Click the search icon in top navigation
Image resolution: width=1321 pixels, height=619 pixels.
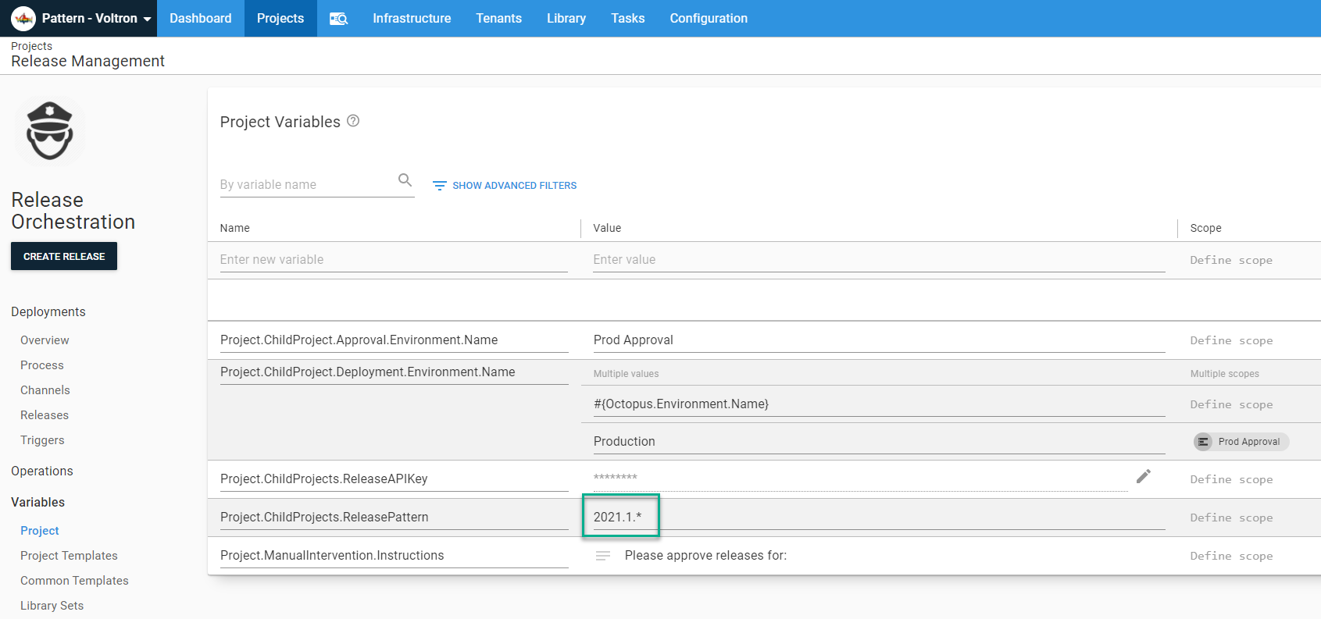click(x=338, y=19)
